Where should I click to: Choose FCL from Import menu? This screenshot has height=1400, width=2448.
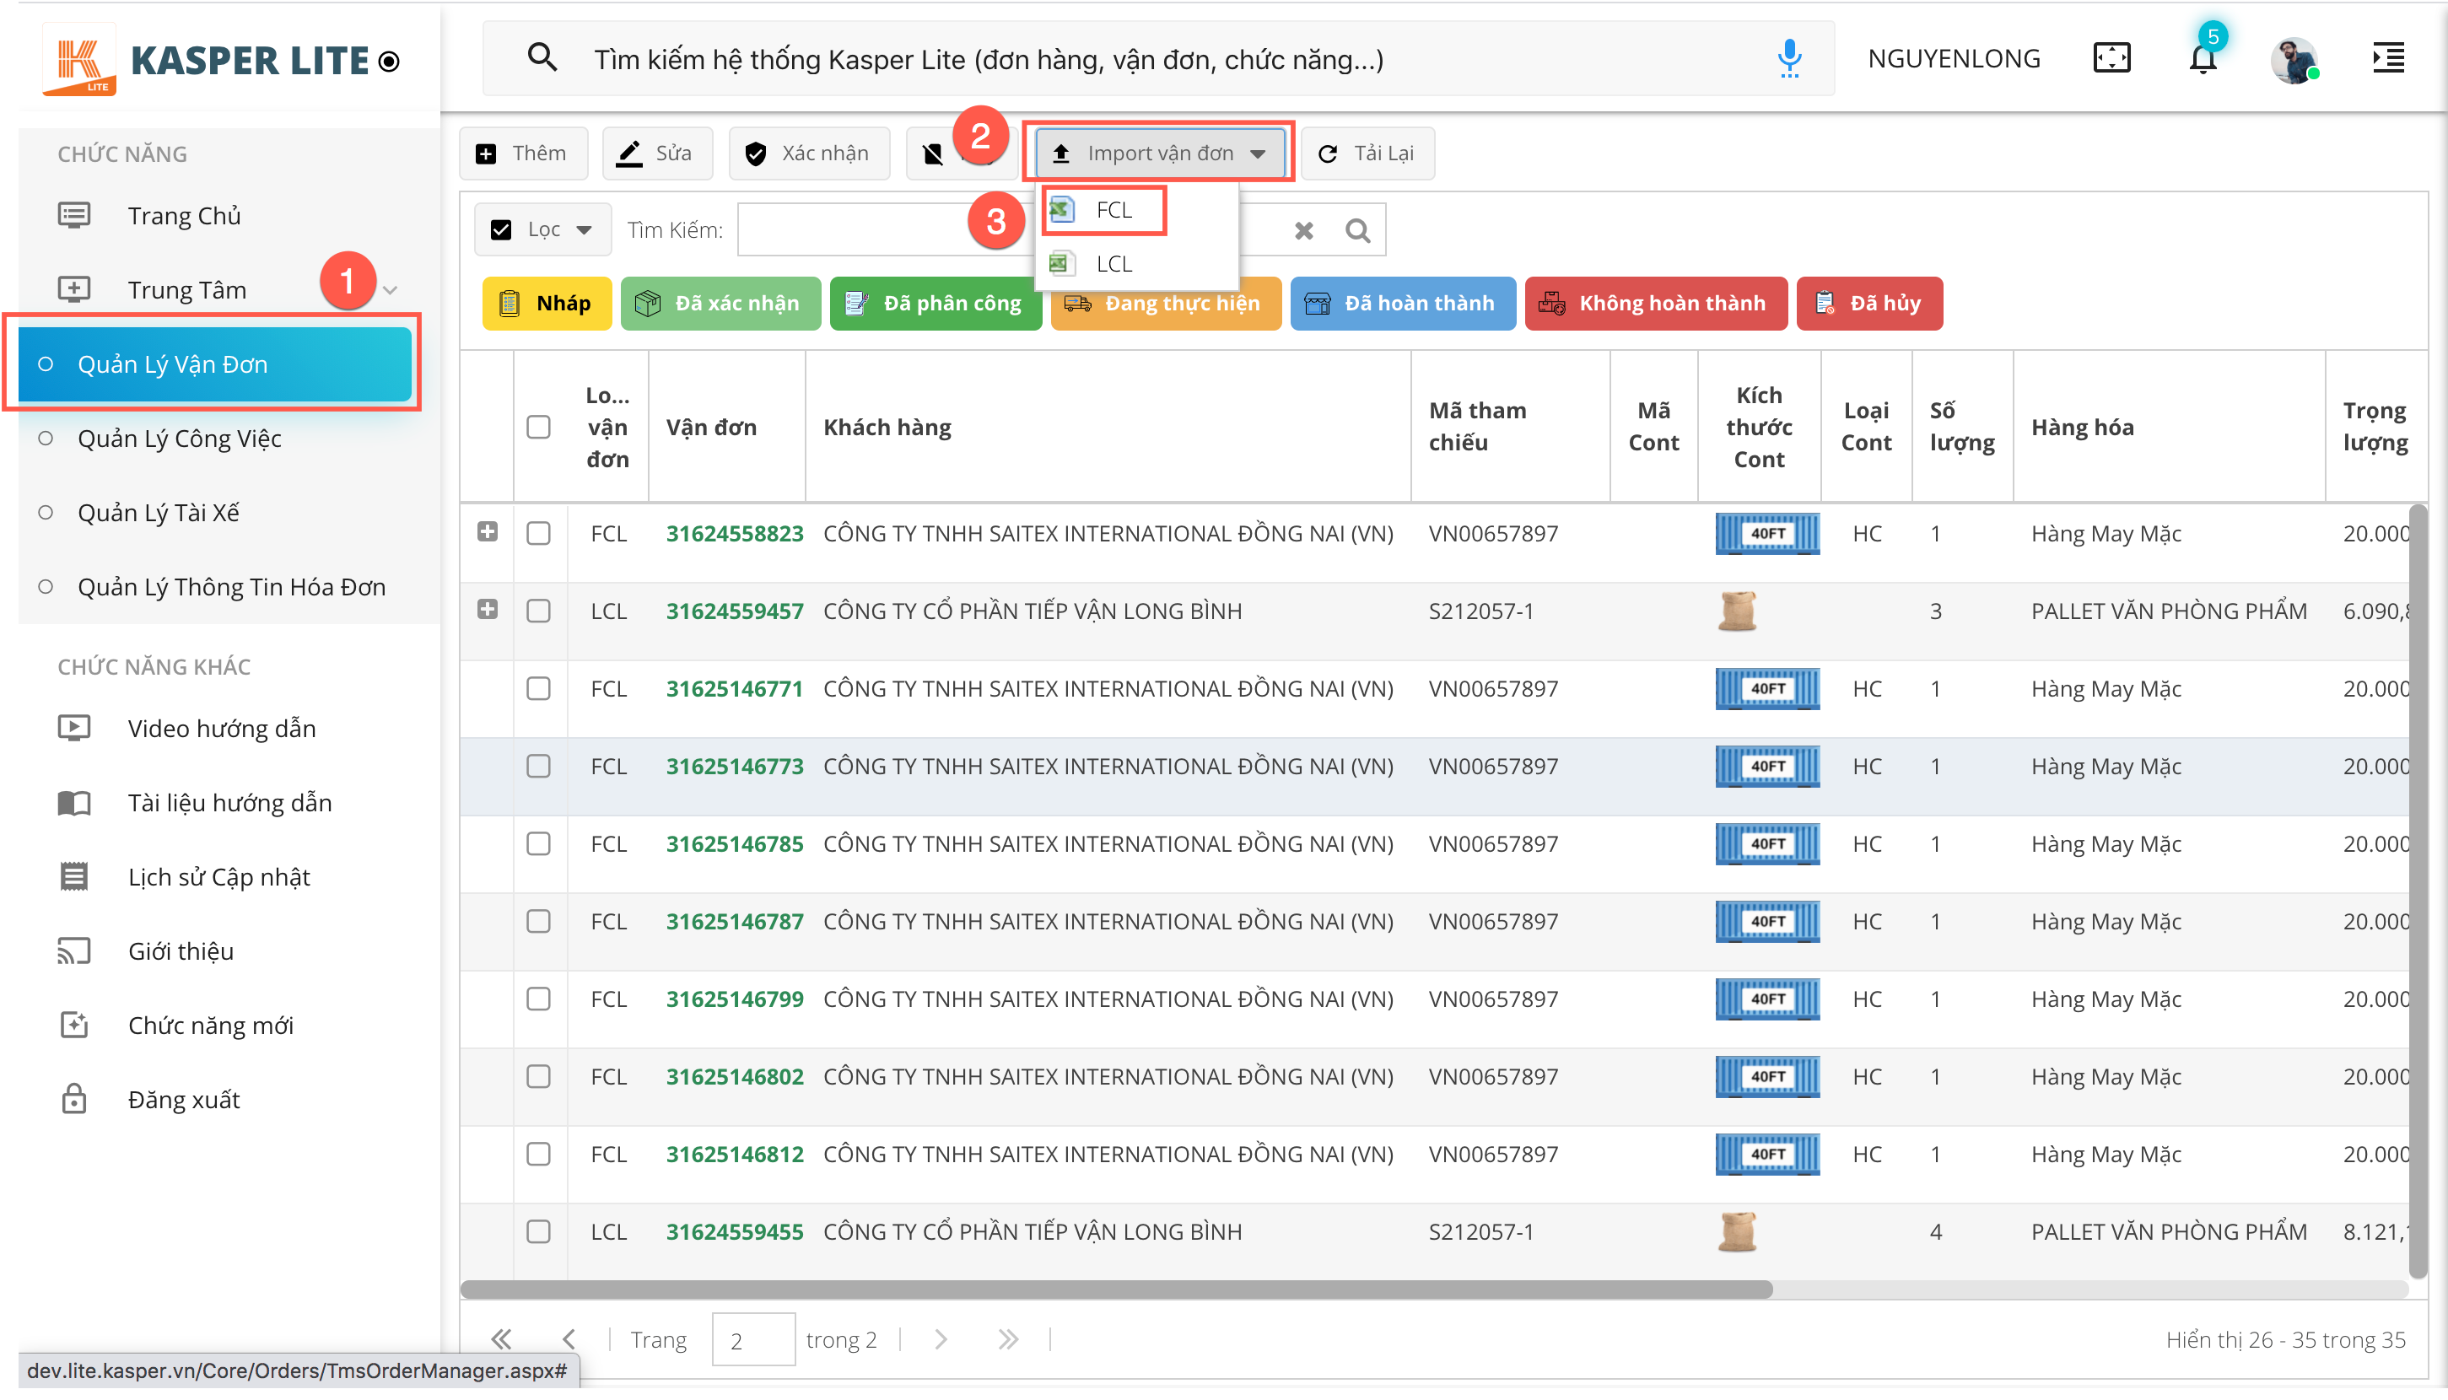1113,210
